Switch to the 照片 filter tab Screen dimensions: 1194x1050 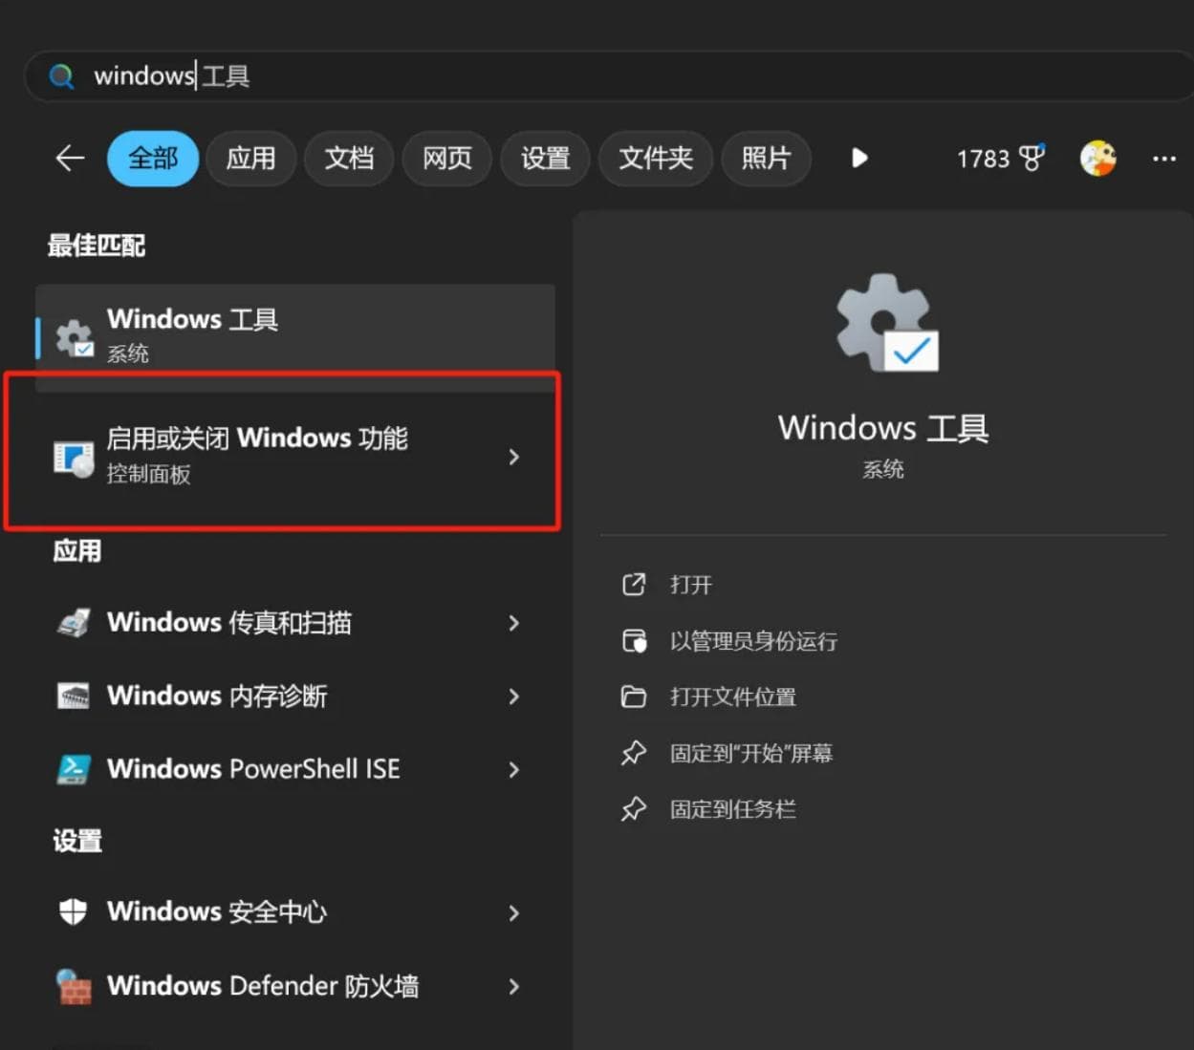[766, 159]
